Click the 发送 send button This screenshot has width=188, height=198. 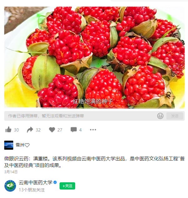tap(175, 116)
